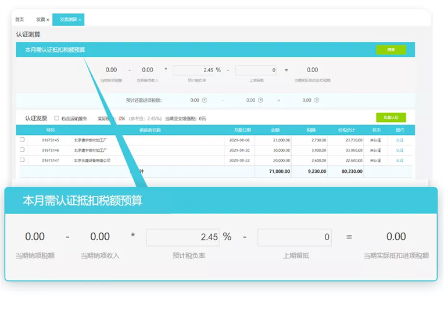The width and height of the screenshot is (444, 317).
Task: Enable the 包含运输服务 checkbox
Action: (56, 118)
